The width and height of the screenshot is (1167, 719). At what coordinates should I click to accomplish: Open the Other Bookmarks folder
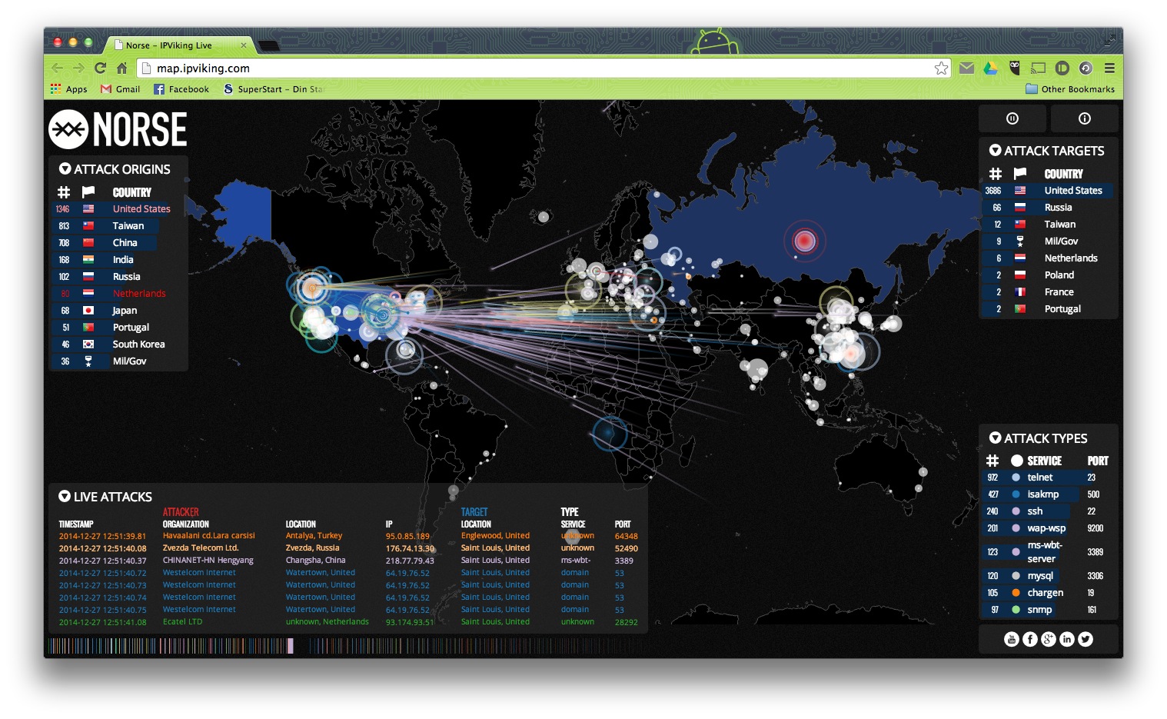click(1070, 89)
